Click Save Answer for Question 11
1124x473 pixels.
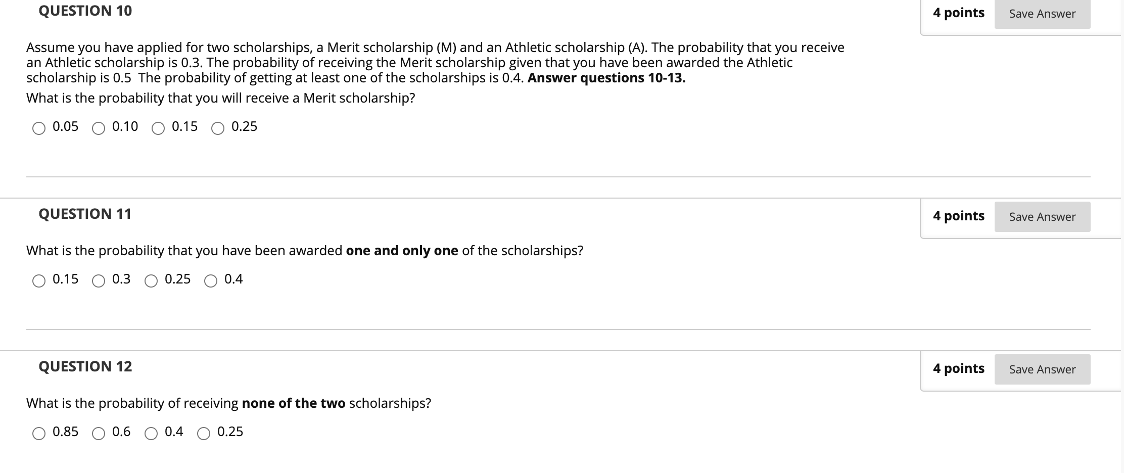tap(1042, 217)
